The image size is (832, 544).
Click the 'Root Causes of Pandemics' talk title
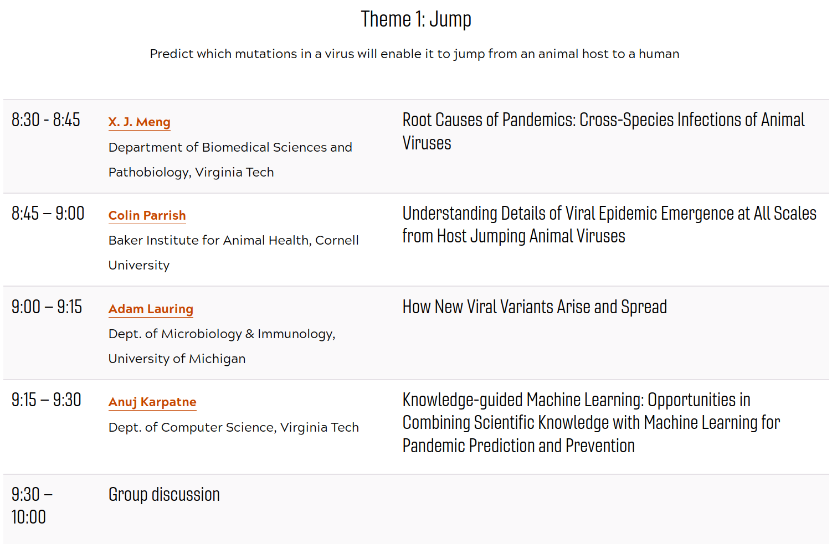(603, 131)
